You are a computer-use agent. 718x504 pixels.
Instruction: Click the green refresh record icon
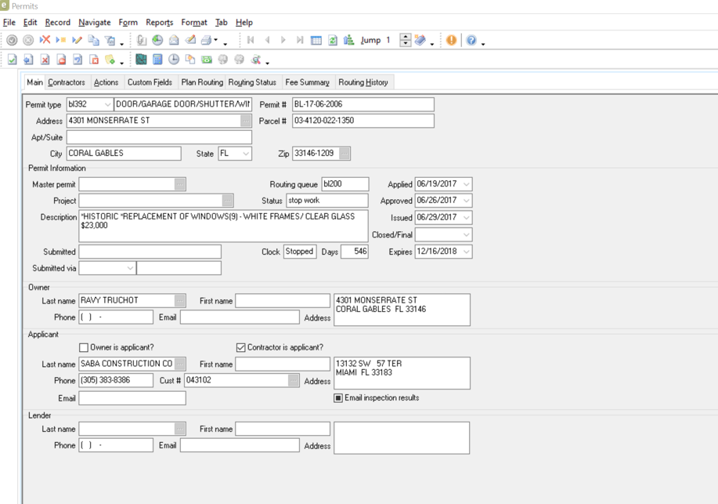point(333,40)
